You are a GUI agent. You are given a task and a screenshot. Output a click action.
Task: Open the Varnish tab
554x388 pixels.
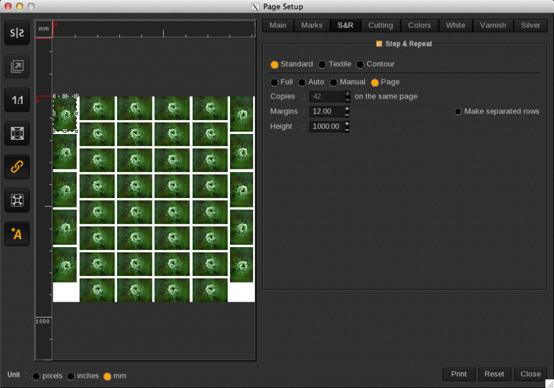point(493,26)
